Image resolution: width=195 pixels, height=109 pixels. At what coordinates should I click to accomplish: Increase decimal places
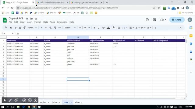click(x=55, y=28)
